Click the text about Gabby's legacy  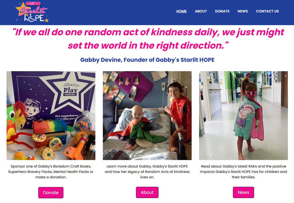point(147,172)
